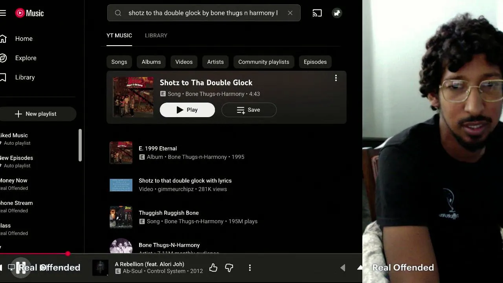The width and height of the screenshot is (503, 283).
Task: Open Bone Thugs-N-Harmony artist result
Action: [x=169, y=245]
